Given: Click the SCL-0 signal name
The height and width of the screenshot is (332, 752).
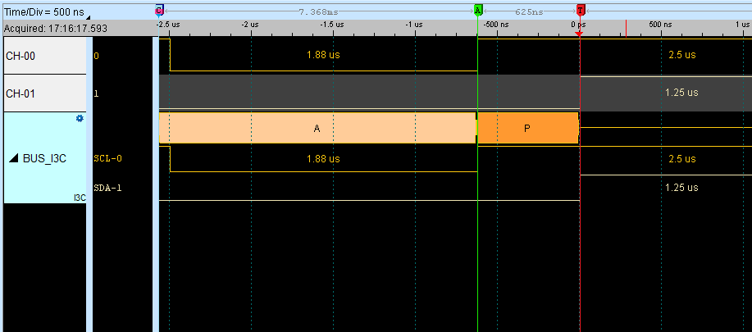Looking at the screenshot, I should click(108, 158).
